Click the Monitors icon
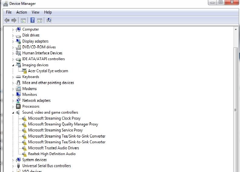Screen dimensions: 240x172 tap(18, 95)
